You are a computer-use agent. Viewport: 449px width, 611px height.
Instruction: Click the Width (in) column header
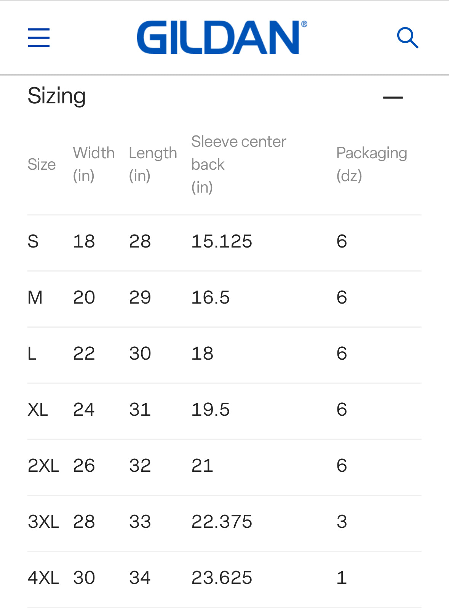click(x=94, y=164)
